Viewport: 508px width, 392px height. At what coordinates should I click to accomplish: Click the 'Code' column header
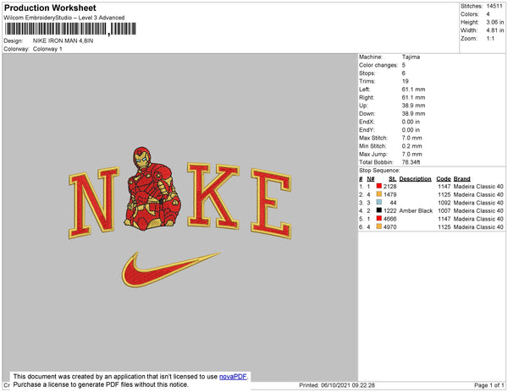point(444,179)
